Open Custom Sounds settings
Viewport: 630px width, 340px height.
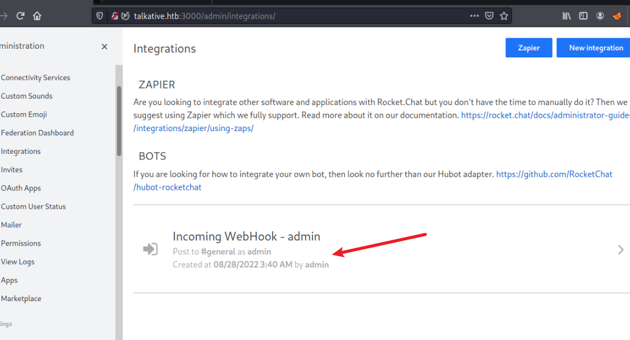pyautogui.click(x=27, y=96)
